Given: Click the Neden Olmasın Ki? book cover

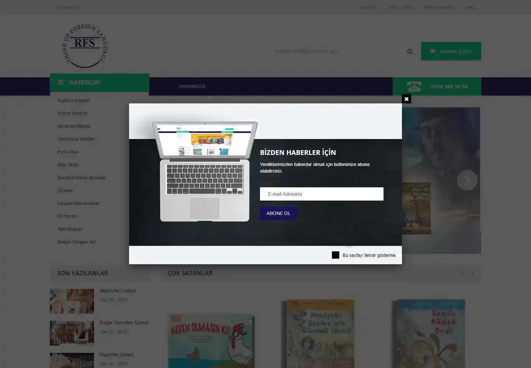Looking at the screenshot, I should [211, 341].
